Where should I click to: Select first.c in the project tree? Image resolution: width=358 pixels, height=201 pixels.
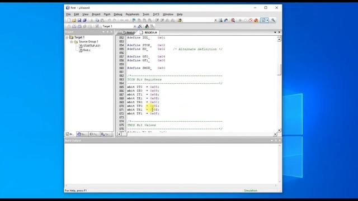87,50
